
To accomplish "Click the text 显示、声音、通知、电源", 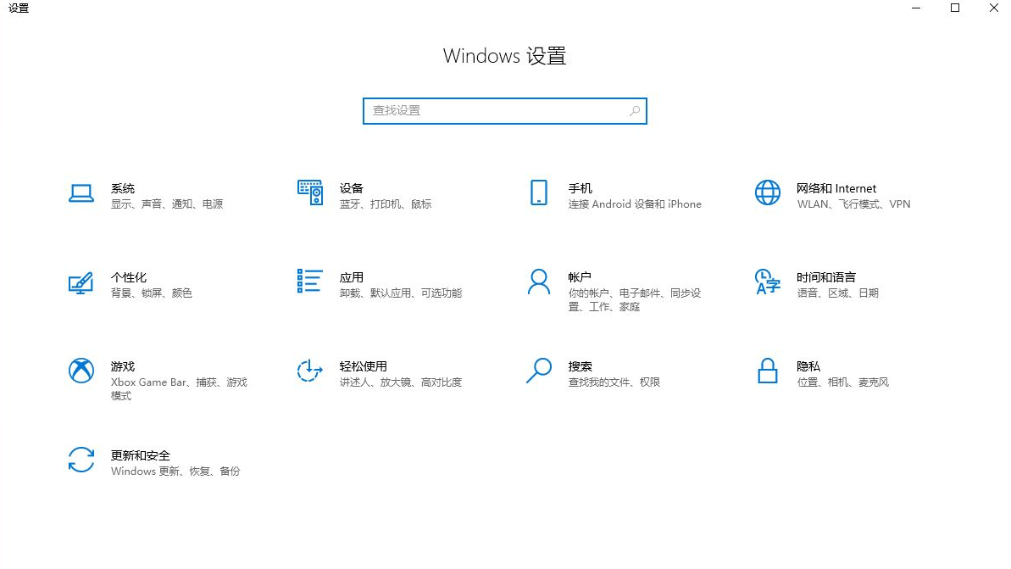I will [167, 204].
